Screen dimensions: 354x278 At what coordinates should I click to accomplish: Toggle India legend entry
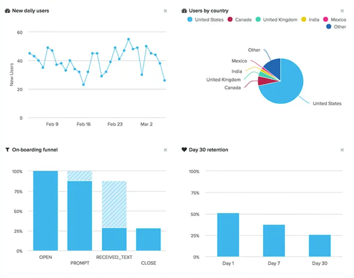coord(311,19)
